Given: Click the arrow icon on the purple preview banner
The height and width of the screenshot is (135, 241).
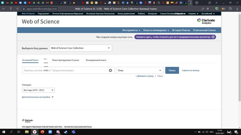Looking at the screenshot, I should 213,37.
